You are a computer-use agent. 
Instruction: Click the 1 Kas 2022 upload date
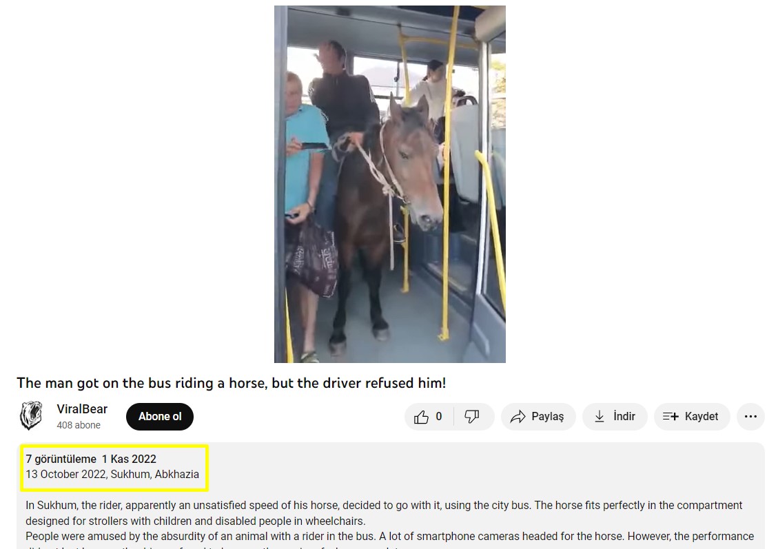(129, 459)
